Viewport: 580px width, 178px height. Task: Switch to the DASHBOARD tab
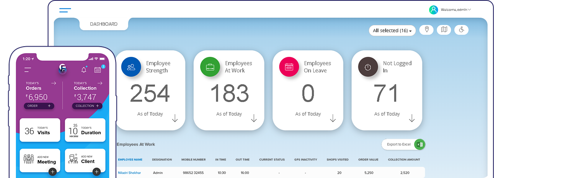click(x=104, y=24)
